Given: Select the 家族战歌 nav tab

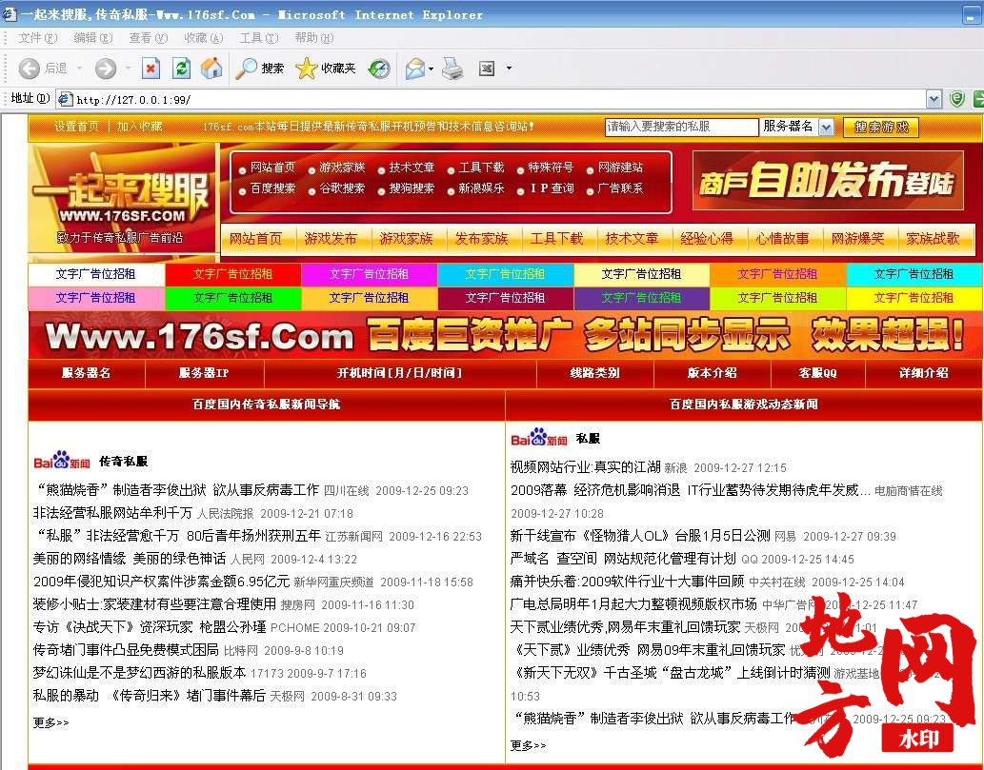Looking at the screenshot, I should click(x=933, y=239).
